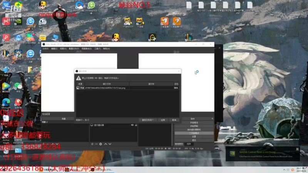Click the warning triangle icon in the dialog
The width and height of the screenshot is (308, 173).
click(x=79, y=78)
